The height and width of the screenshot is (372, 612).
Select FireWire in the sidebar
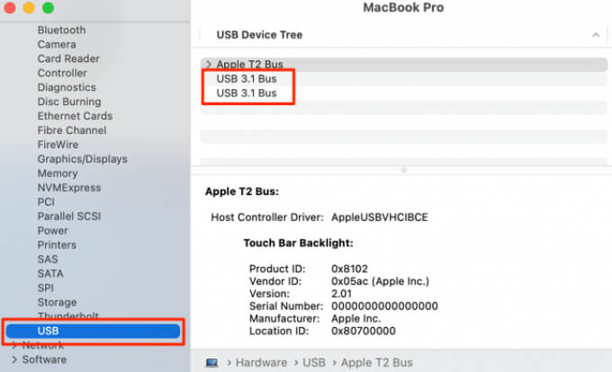[58, 145]
